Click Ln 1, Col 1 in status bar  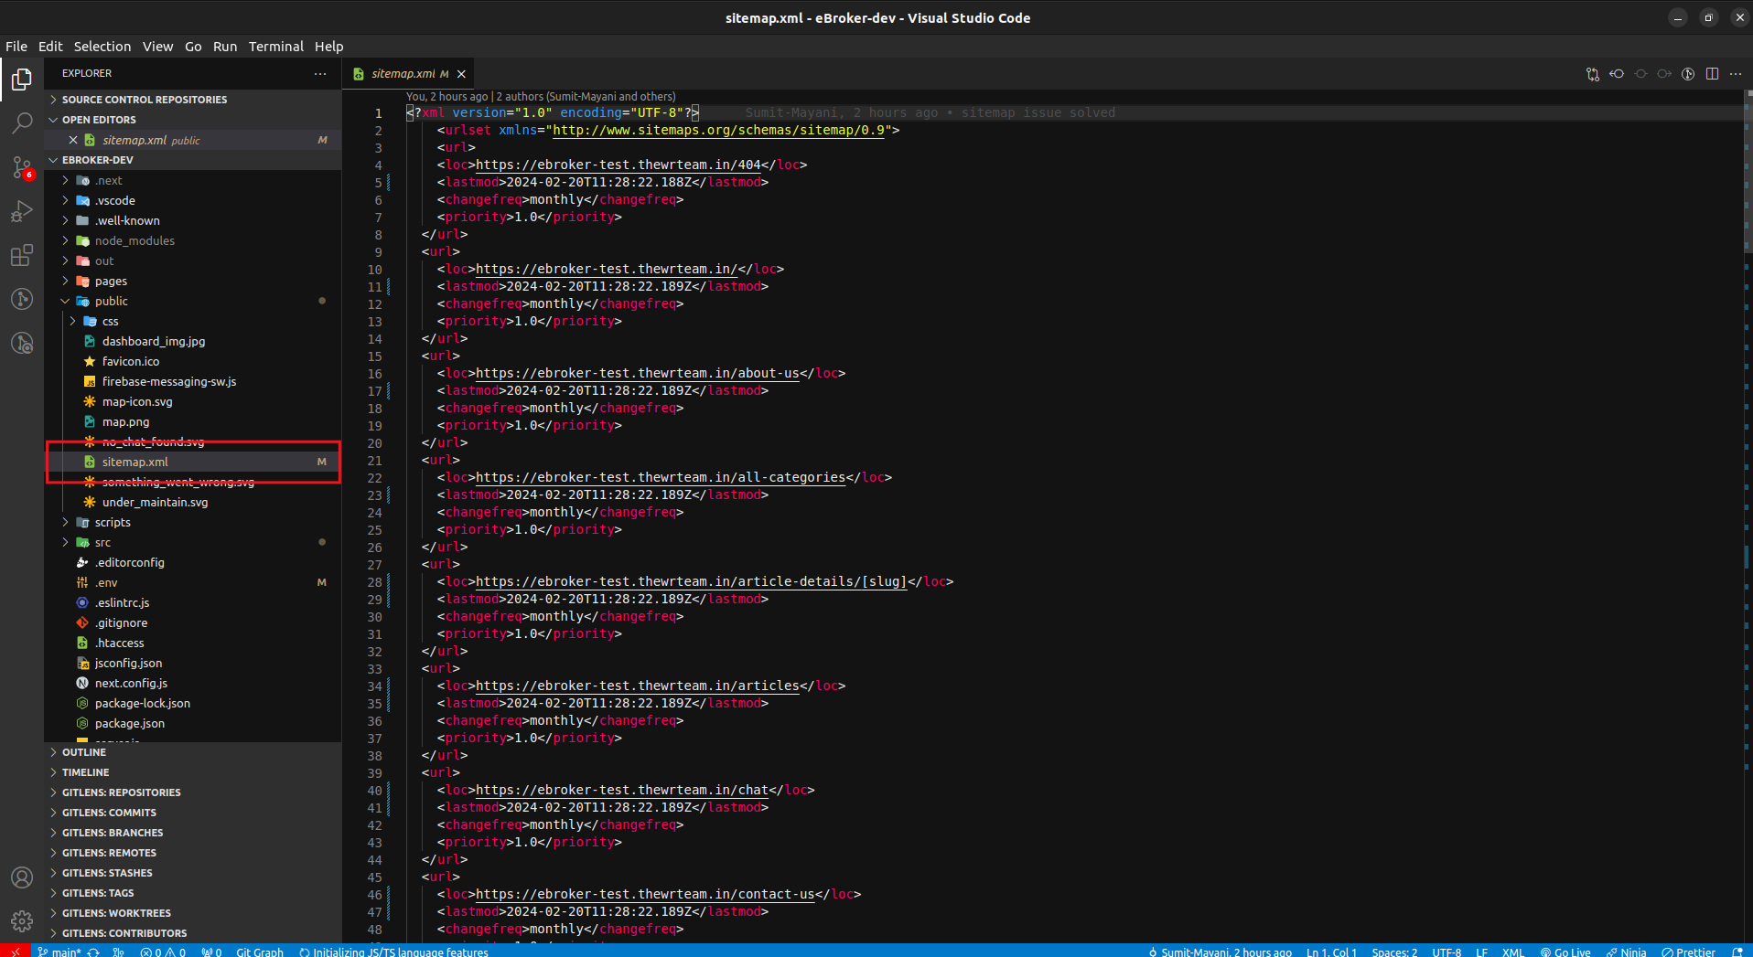click(1331, 952)
